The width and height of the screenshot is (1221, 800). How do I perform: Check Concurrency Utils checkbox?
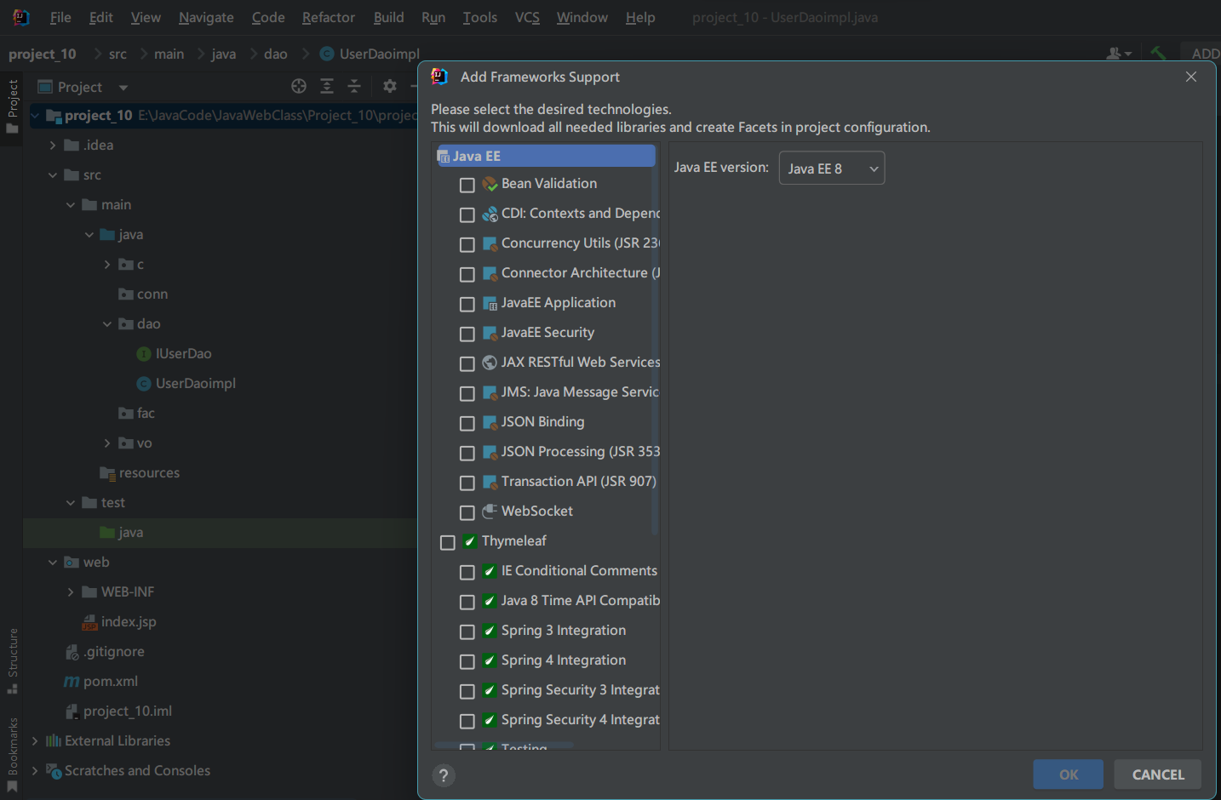[x=467, y=244]
